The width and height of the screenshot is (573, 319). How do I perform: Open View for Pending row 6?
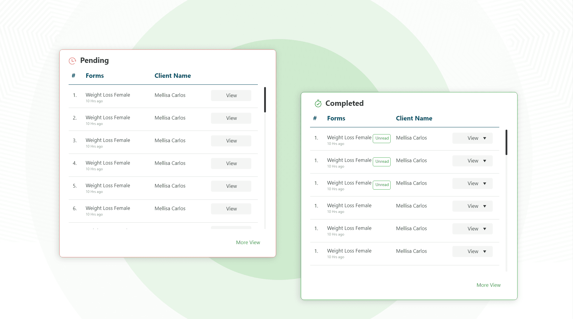point(231,209)
